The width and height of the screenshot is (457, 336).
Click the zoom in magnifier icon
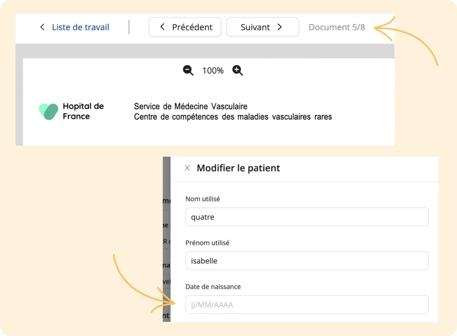click(x=237, y=70)
